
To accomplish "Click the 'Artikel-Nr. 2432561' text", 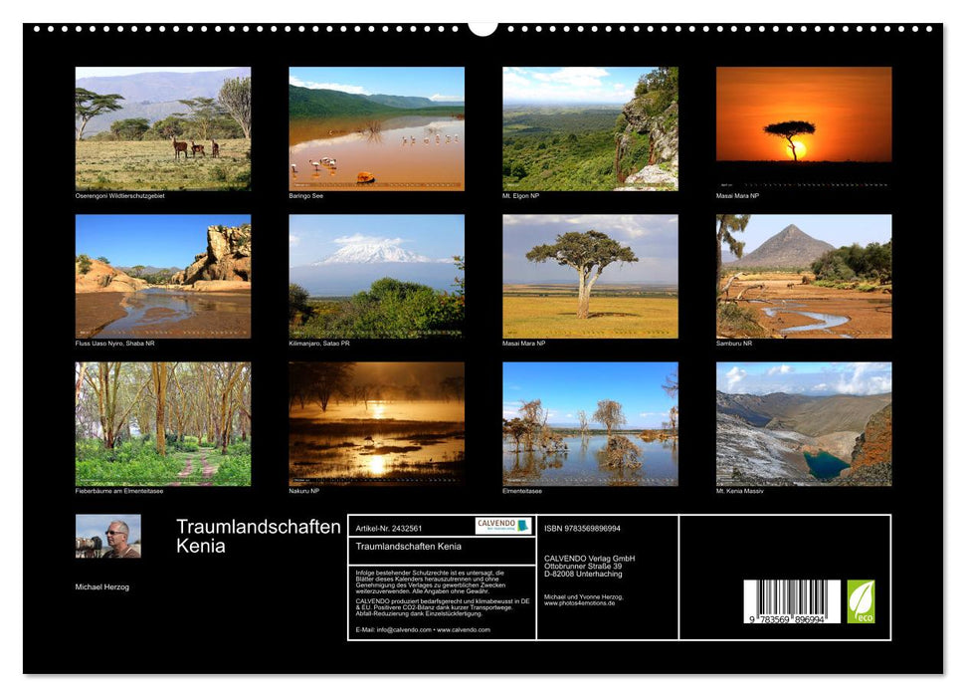I will click(389, 529).
